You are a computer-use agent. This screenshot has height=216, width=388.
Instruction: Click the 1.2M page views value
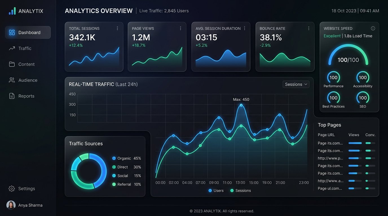[141, 37]
